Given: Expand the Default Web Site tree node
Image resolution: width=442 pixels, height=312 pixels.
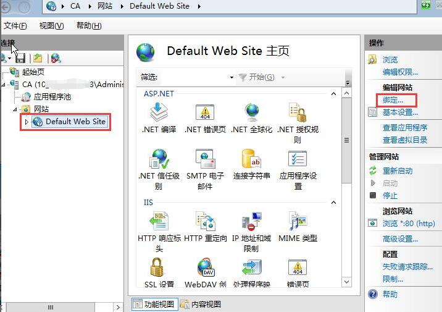Looking at the screenshot, I should [x=27, y=122].
